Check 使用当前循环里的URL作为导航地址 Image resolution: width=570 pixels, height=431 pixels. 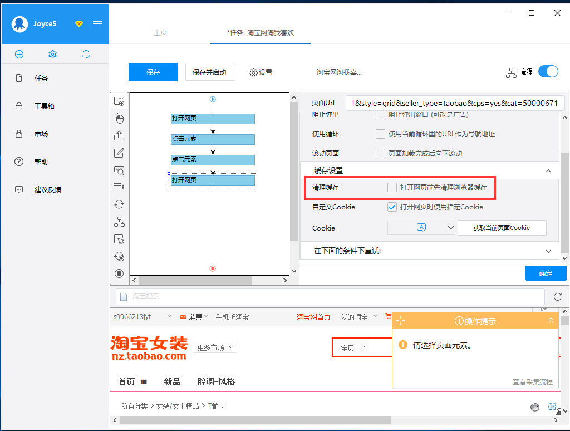(x=380, y=134)
